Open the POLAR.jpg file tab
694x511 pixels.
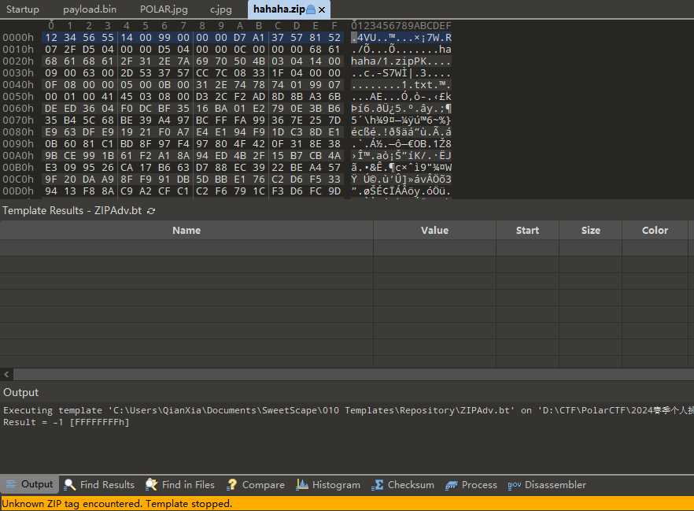pyautogui.click(x=164, y=9)
